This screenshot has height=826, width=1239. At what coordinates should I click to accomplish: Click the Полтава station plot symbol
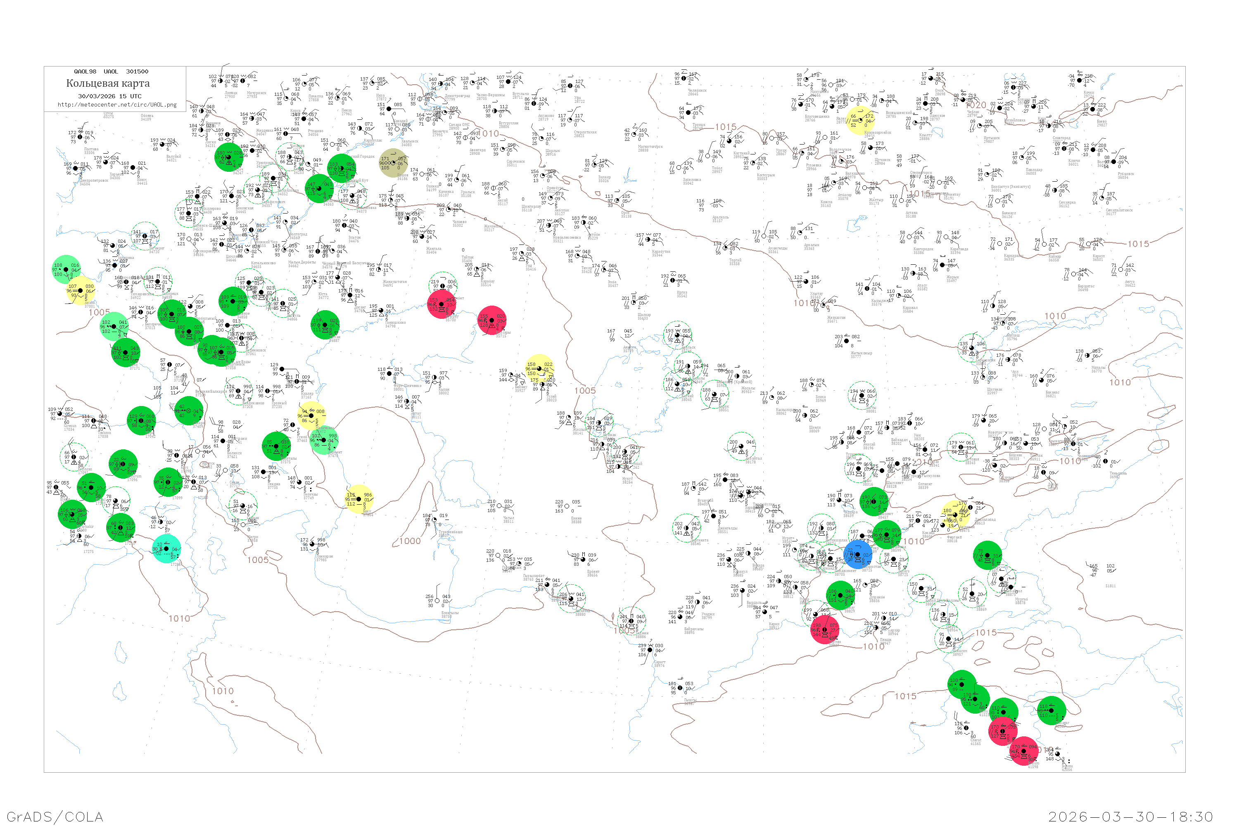tap(81, 137)
